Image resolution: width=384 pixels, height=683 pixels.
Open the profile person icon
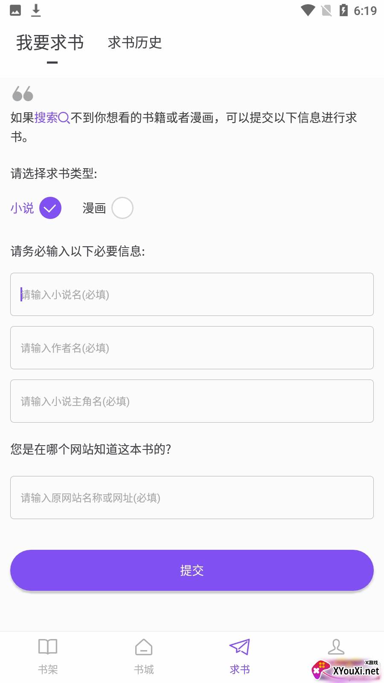click(336, 648)
